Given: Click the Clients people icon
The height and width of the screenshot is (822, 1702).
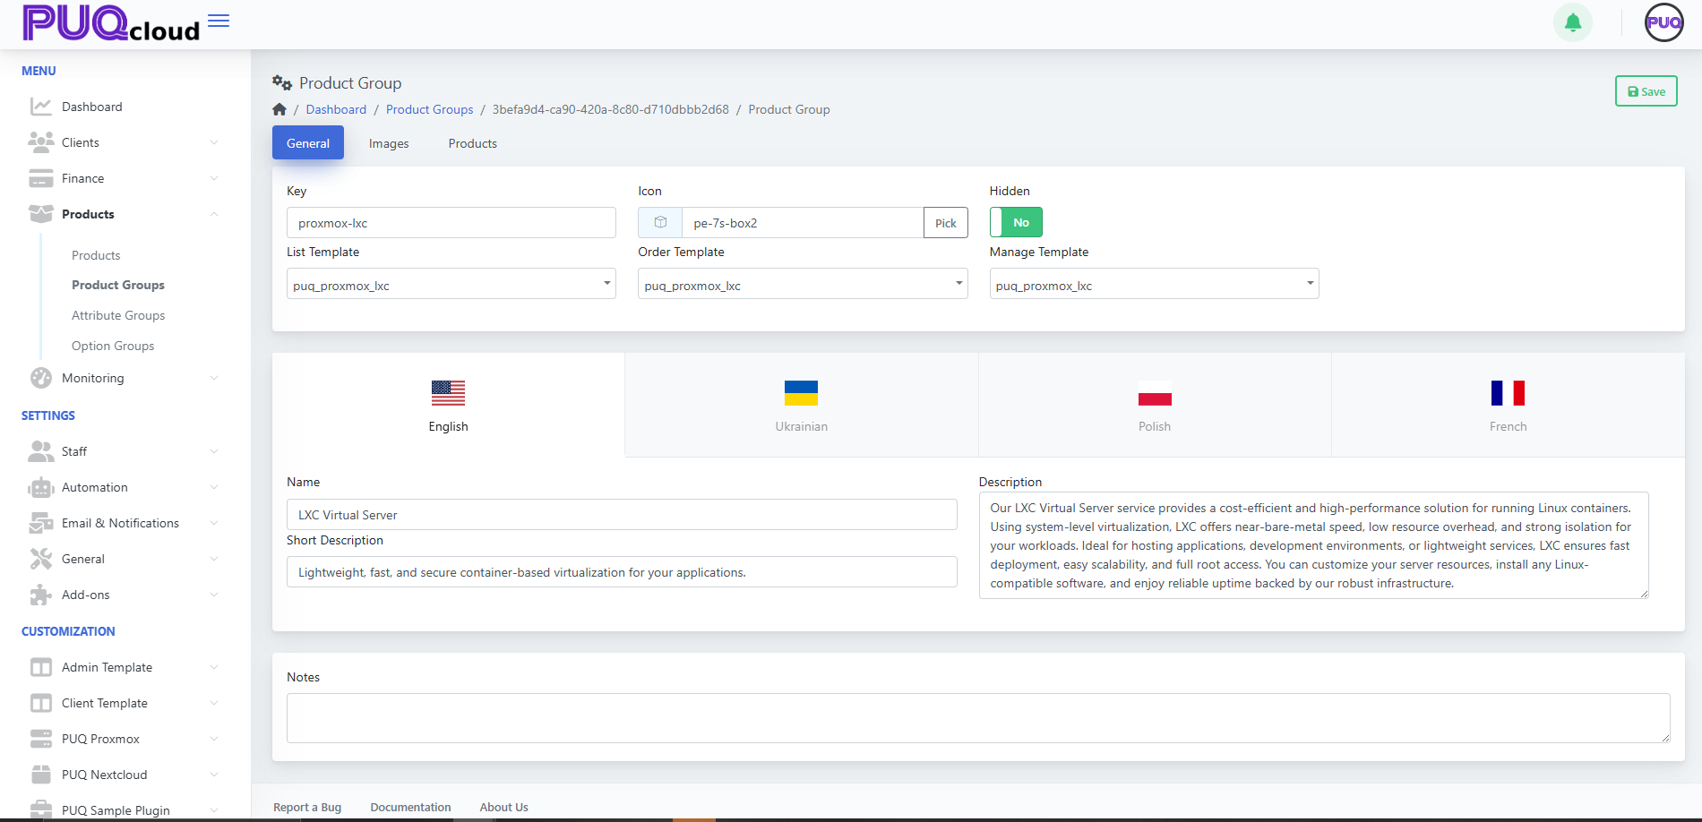Looking at the screenshot, I should [40, 142].
